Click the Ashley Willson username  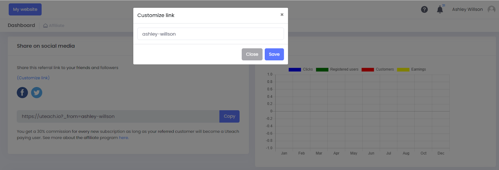click(x=468, y=10)
